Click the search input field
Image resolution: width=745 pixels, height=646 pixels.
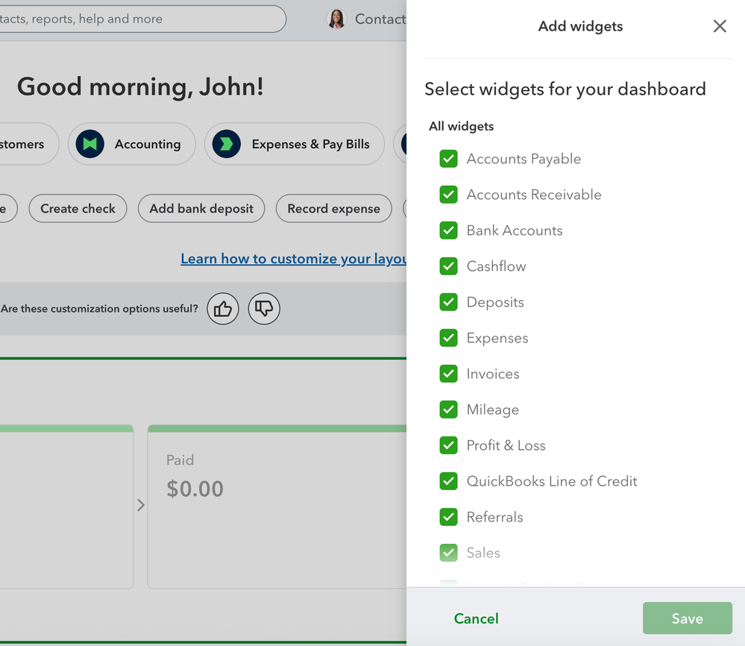[x=142, y=19]
